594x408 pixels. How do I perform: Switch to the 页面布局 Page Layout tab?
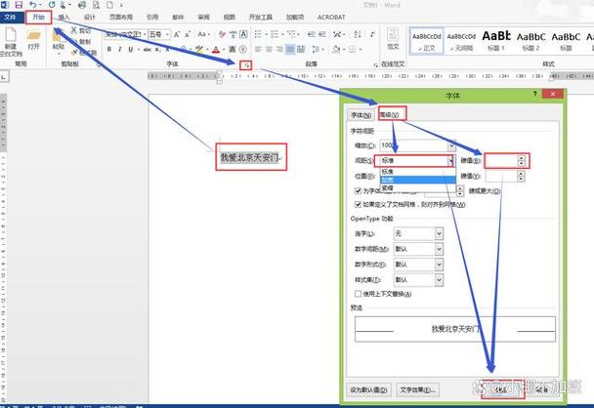click(x=121, y=18)
